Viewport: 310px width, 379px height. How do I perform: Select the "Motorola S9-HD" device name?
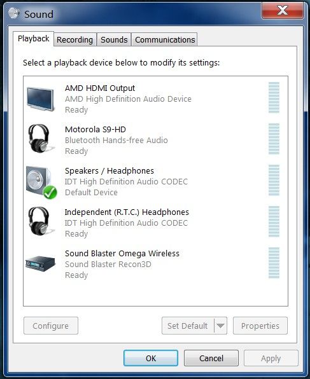tap(95, 130)
